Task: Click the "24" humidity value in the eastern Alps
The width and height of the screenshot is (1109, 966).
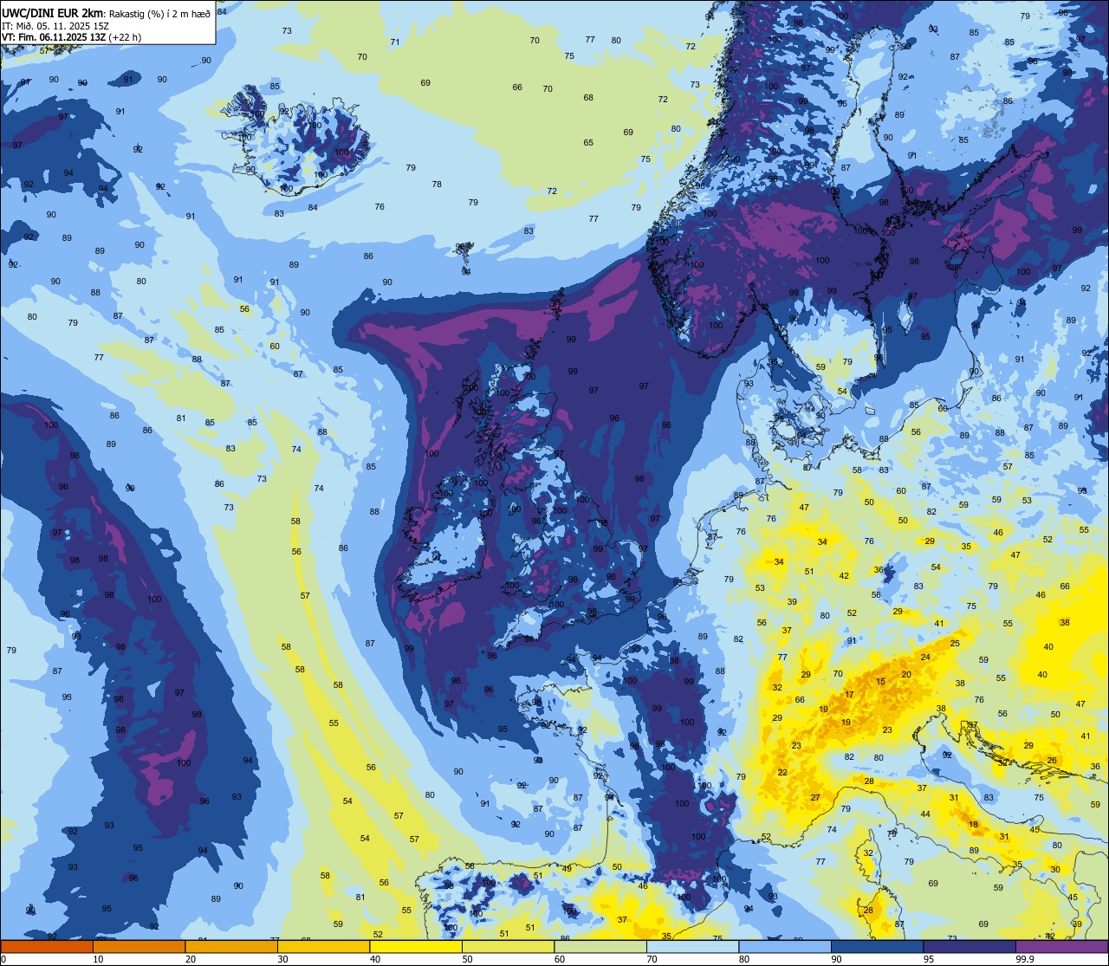Action: click(x=925, y=658)
